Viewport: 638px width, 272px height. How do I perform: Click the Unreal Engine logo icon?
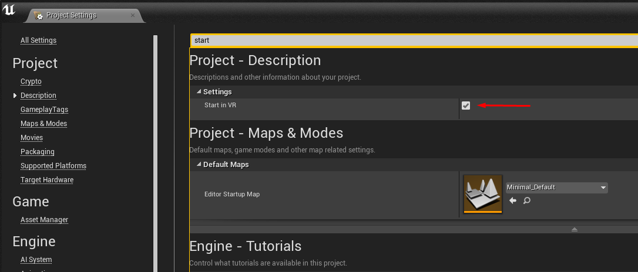click(x=9, y=10)
